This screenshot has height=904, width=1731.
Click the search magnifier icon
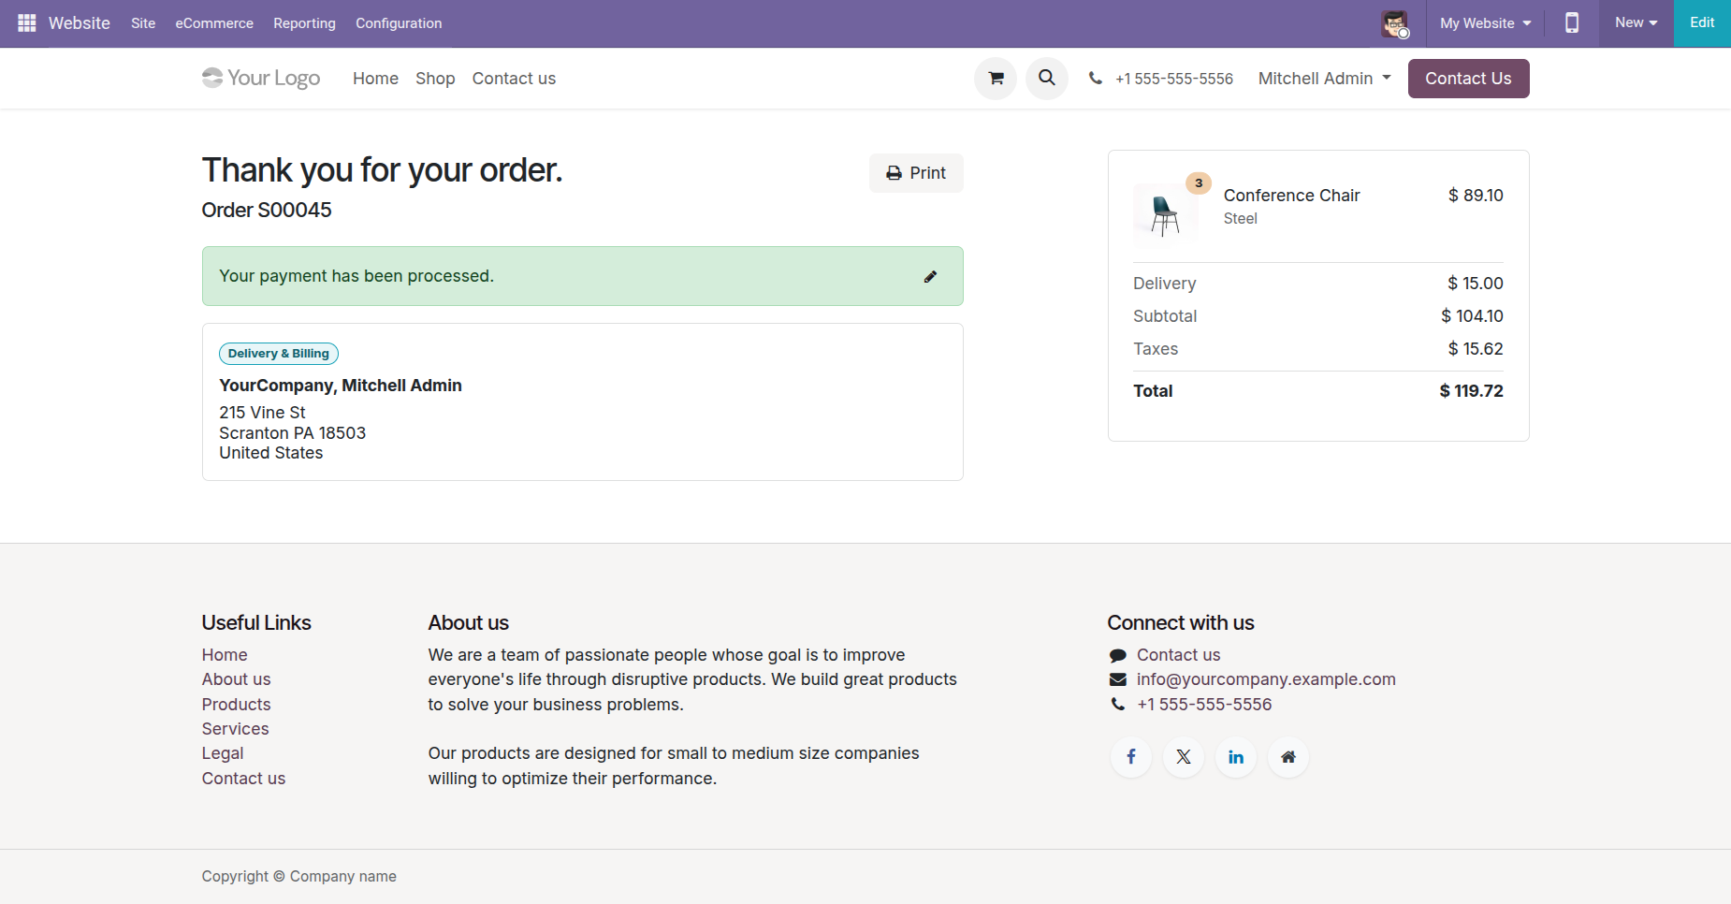tap(1047, 79)
